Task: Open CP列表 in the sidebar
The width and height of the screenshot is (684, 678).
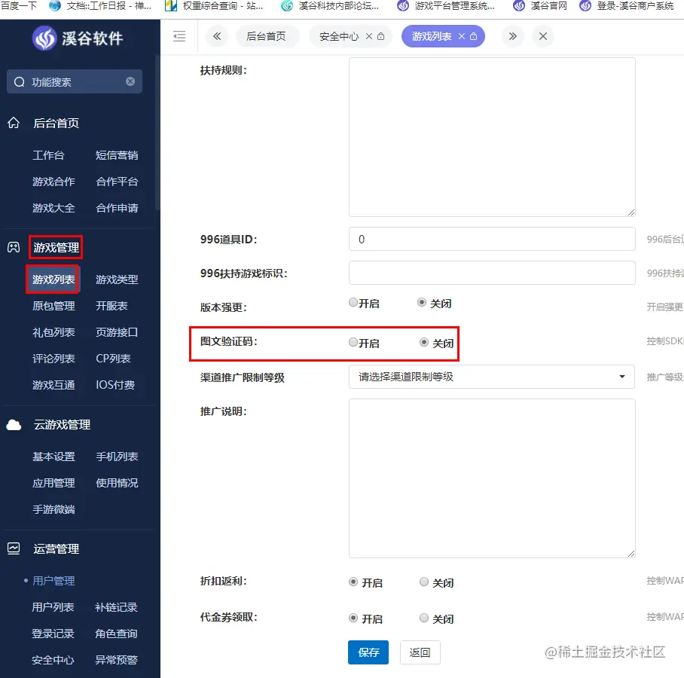Action: [x=114, y=359]
